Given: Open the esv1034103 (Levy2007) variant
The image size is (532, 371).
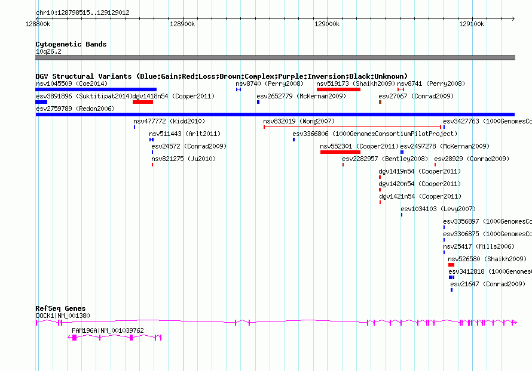Looking at the screenshot, I should tap(438, 209).
